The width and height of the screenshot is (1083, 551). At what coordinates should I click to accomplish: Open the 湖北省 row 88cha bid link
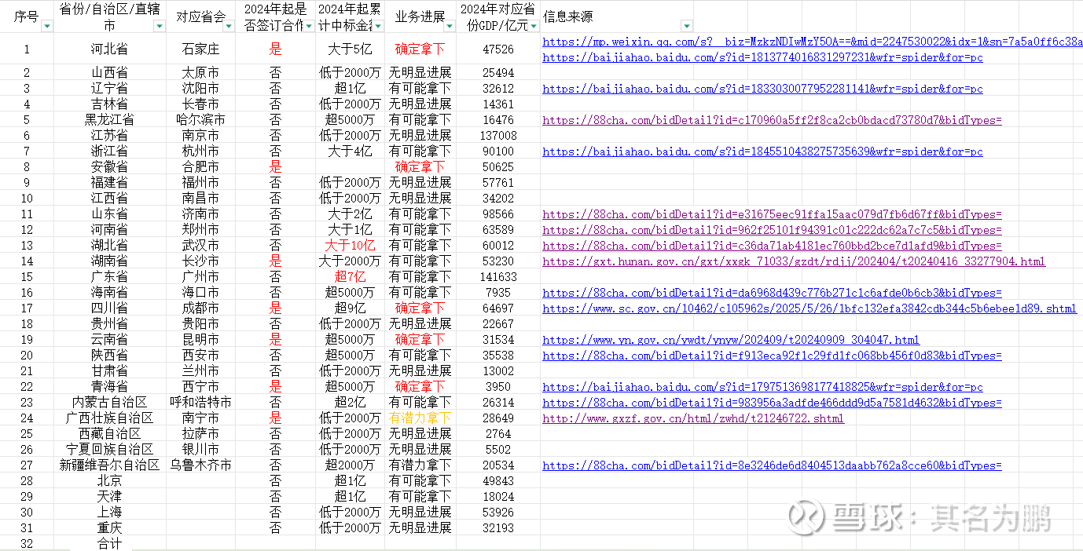point(772,246)
